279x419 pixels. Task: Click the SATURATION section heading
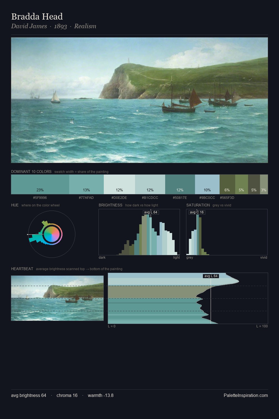[x=198, y=205]
